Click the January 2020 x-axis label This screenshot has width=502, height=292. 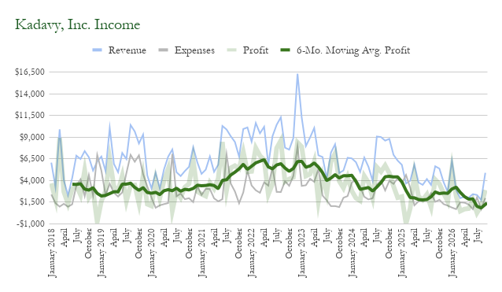[x=151, y=253]
